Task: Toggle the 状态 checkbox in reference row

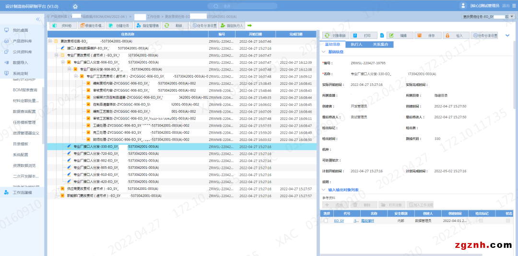Action: click(x=508, y=221)
